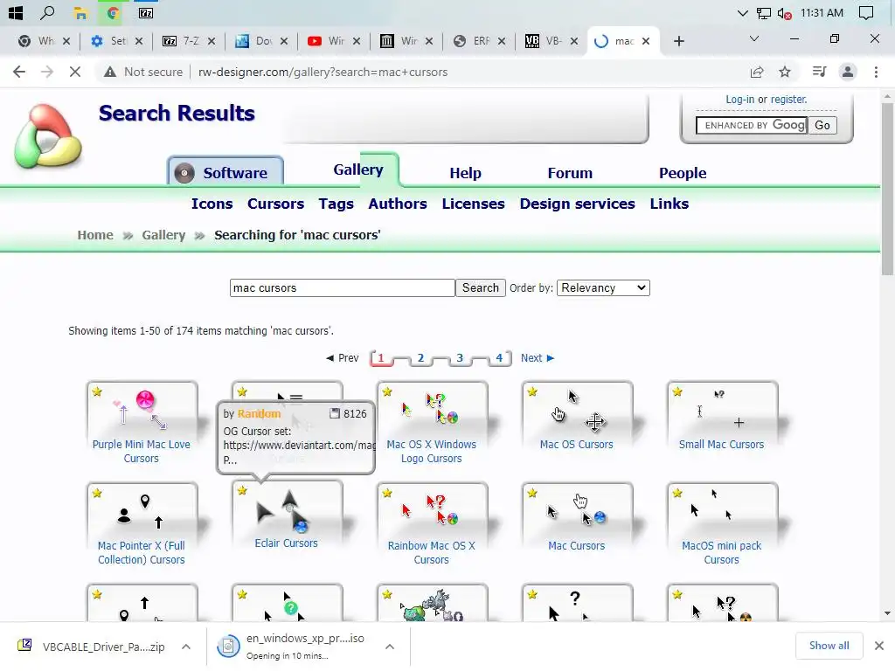
Task: Open the media control icon in the toolbar
Action: coord(819,72)
